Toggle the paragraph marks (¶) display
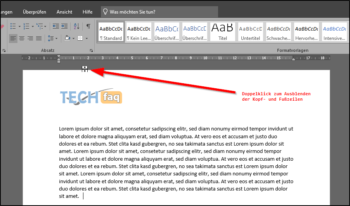Screen dimensions: 350x206 pyautogui.click(x=88, y=26)
